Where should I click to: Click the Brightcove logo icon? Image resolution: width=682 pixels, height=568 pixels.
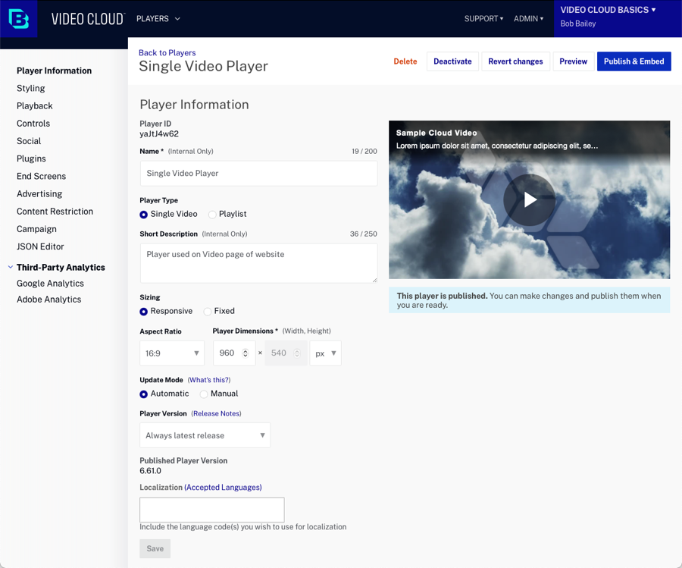(19, 19)
